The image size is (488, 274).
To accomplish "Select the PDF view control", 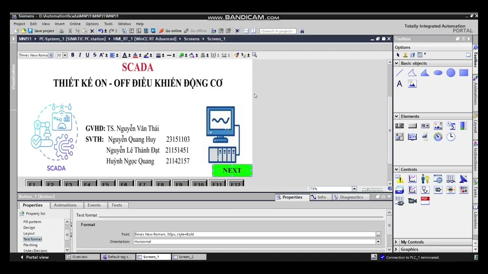I will tap(425, 200).
